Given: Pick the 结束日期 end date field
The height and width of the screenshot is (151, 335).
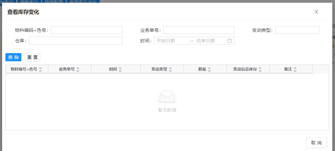Looking at the screenshot, I should click(x=210, y=41).
